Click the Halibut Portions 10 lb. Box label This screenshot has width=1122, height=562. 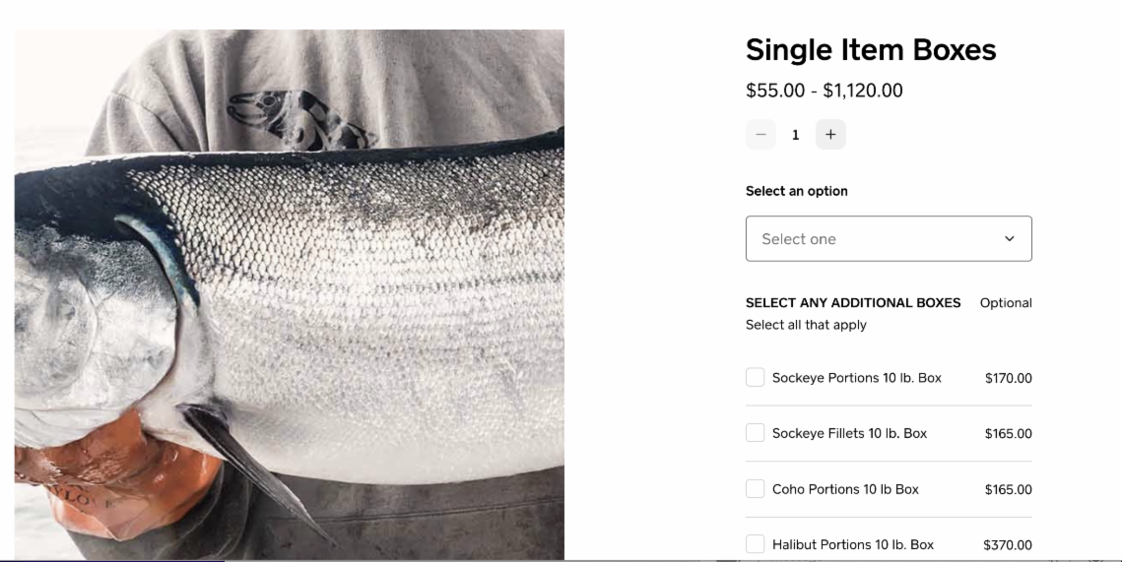pyautogui.click(x=853, y=544)
